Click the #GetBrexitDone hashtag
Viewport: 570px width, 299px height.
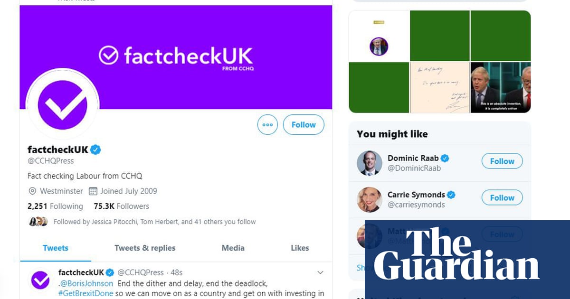86,294
